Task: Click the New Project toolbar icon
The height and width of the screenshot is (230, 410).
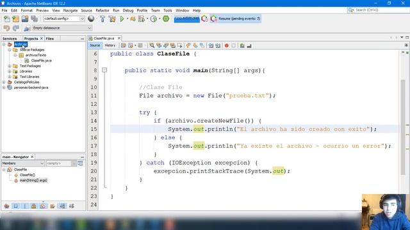Action: (x=16, y=19)
